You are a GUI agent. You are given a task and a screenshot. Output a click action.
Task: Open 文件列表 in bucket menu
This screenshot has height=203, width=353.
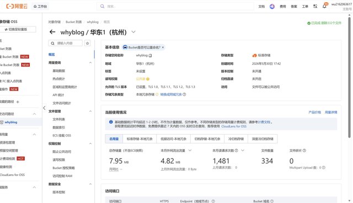[59, 119]
